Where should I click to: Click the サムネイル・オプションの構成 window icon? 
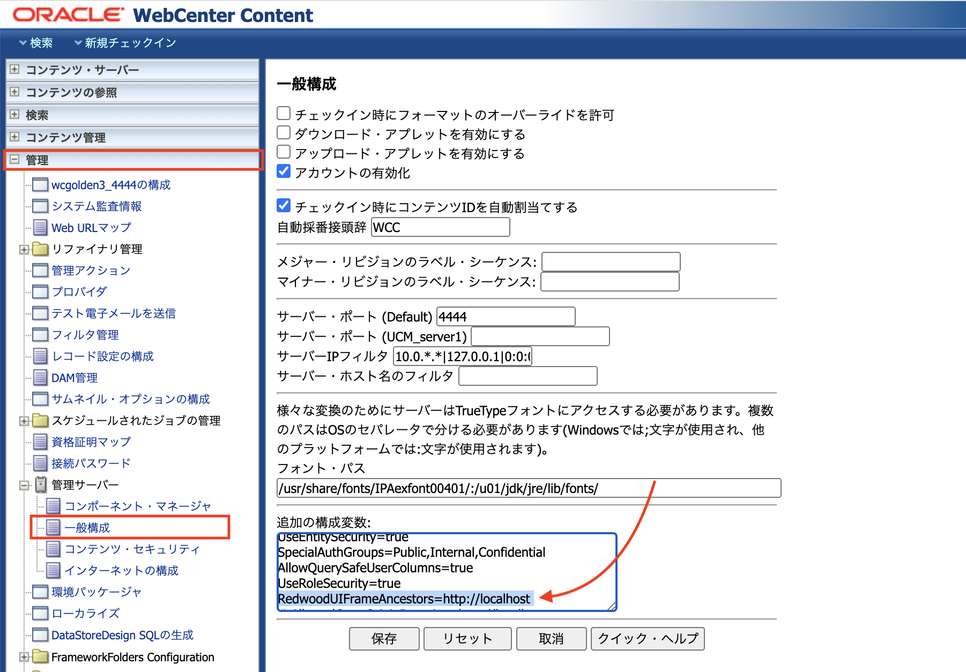pos(40,399)
